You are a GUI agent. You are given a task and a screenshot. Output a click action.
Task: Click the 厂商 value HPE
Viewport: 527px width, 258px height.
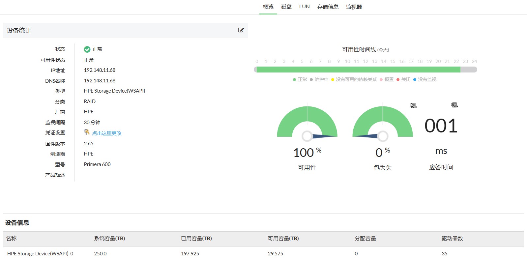pyautogui.click(x=89, y=112)
